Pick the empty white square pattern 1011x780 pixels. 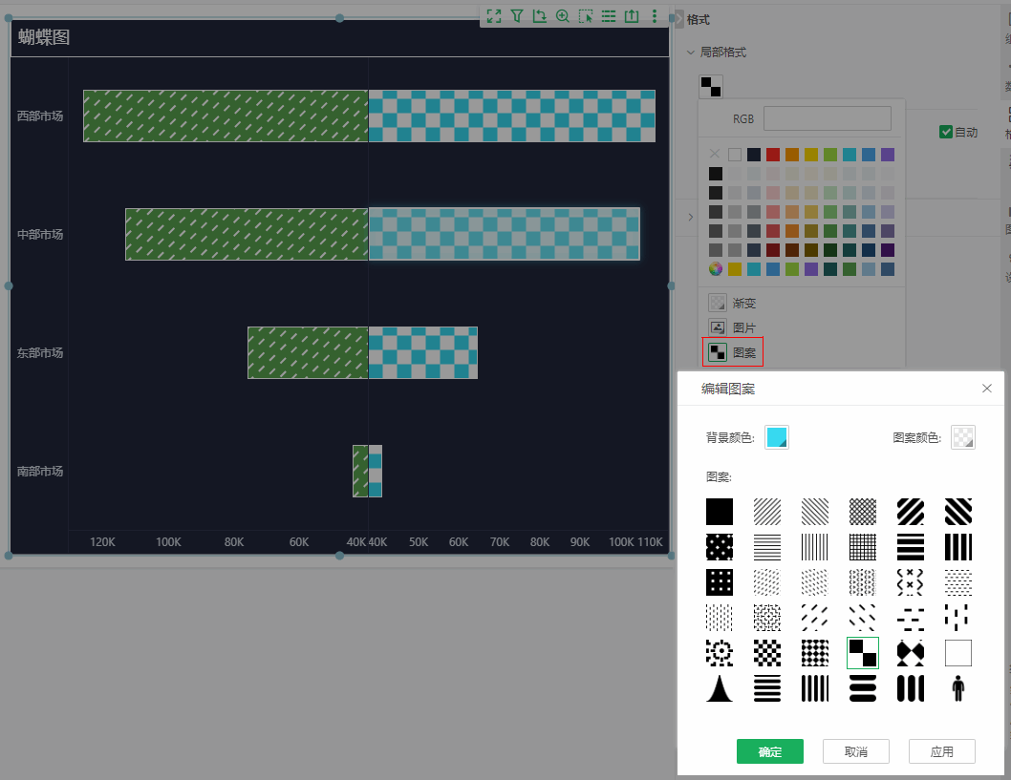click(958, 653)
